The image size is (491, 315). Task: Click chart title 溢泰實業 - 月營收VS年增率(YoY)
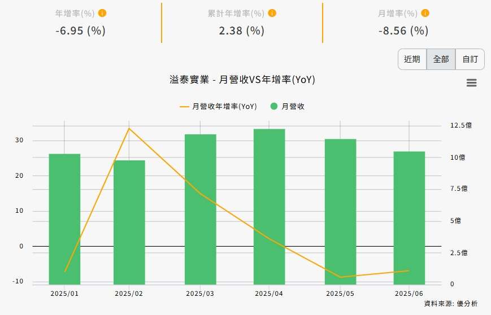click(242, 80)
